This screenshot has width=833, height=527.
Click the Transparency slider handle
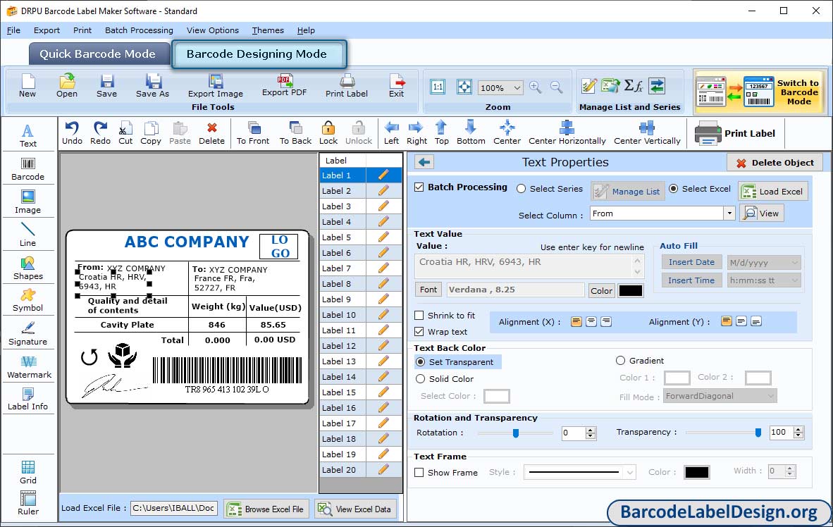point(758,433)
